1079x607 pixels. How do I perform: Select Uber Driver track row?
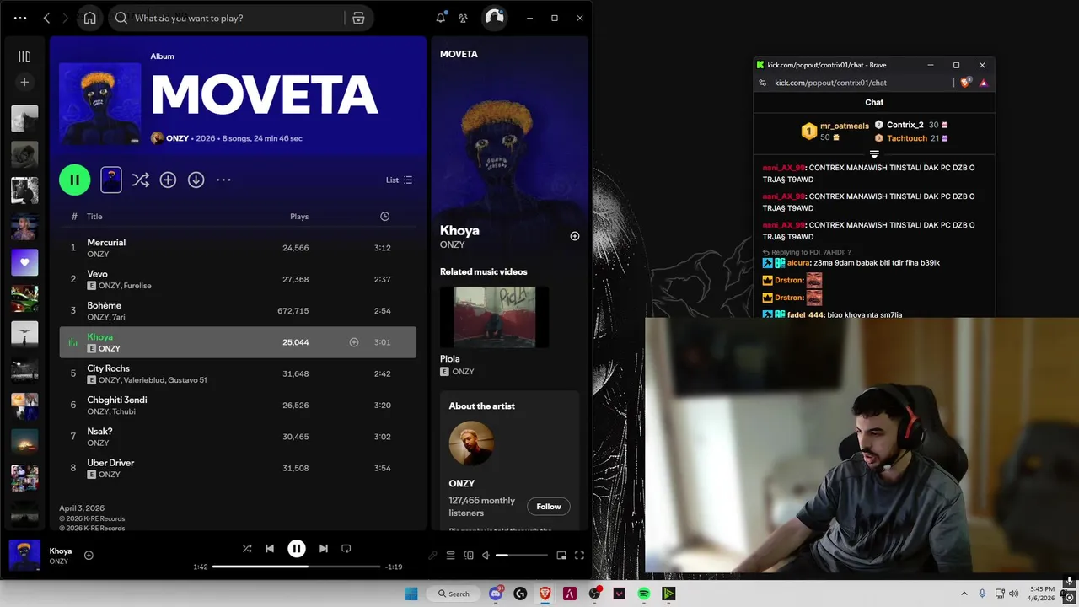[238, 468]
